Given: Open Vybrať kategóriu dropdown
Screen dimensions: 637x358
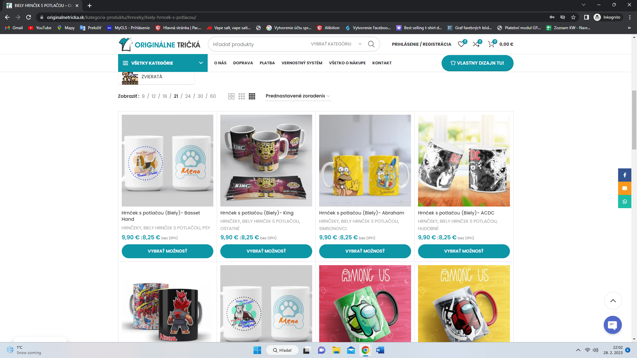Looking at the screenshot, I should [x=336, y=44].
